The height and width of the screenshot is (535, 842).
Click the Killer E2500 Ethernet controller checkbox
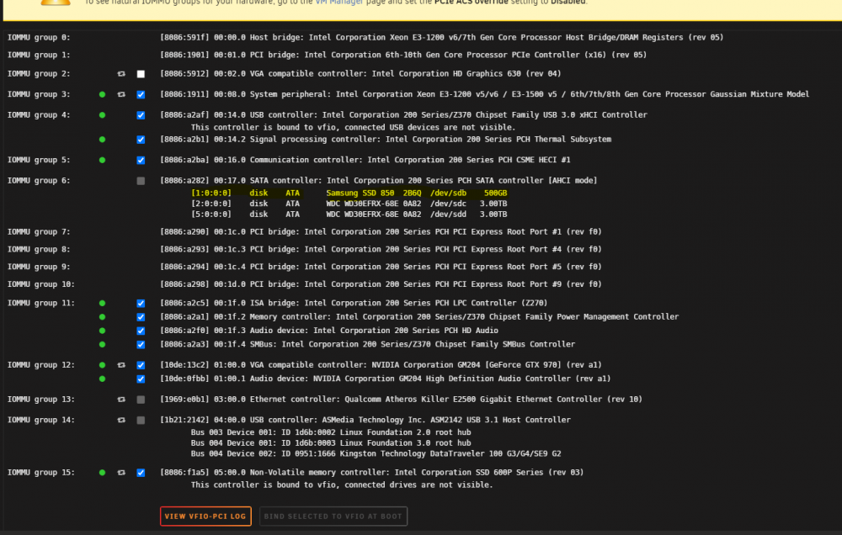tap(141, 400)
